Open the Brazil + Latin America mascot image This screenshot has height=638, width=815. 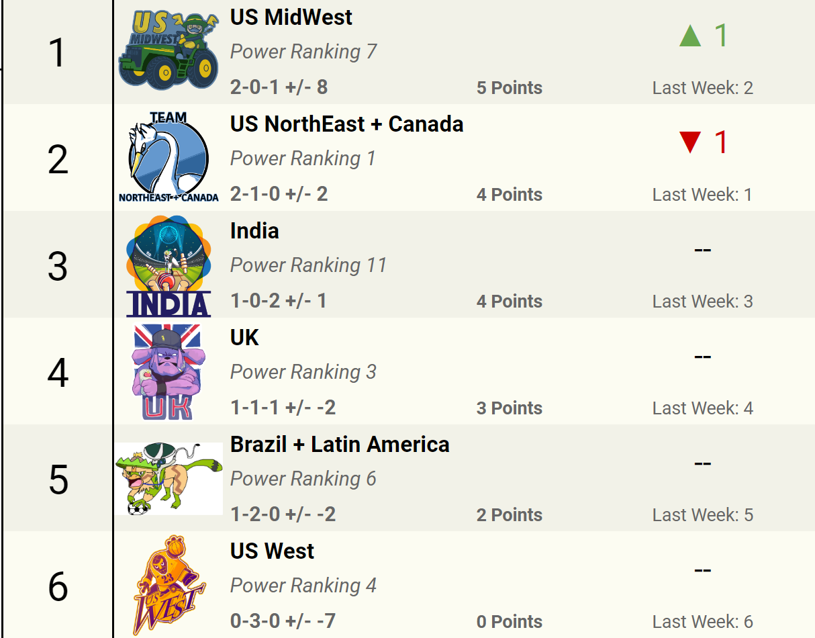169,478
